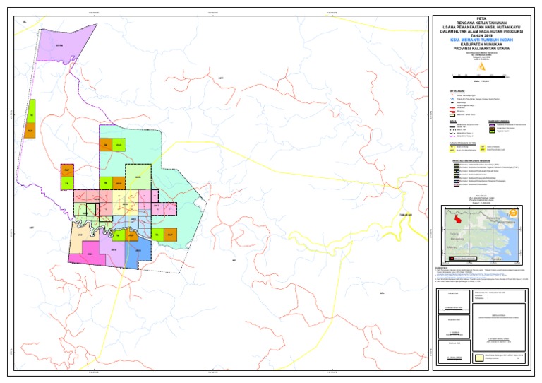Image resolution: width=542 pixels, height=383 pixels.
Task: Click the orange circular logo on inset map
Action: [x=513, y=213]
